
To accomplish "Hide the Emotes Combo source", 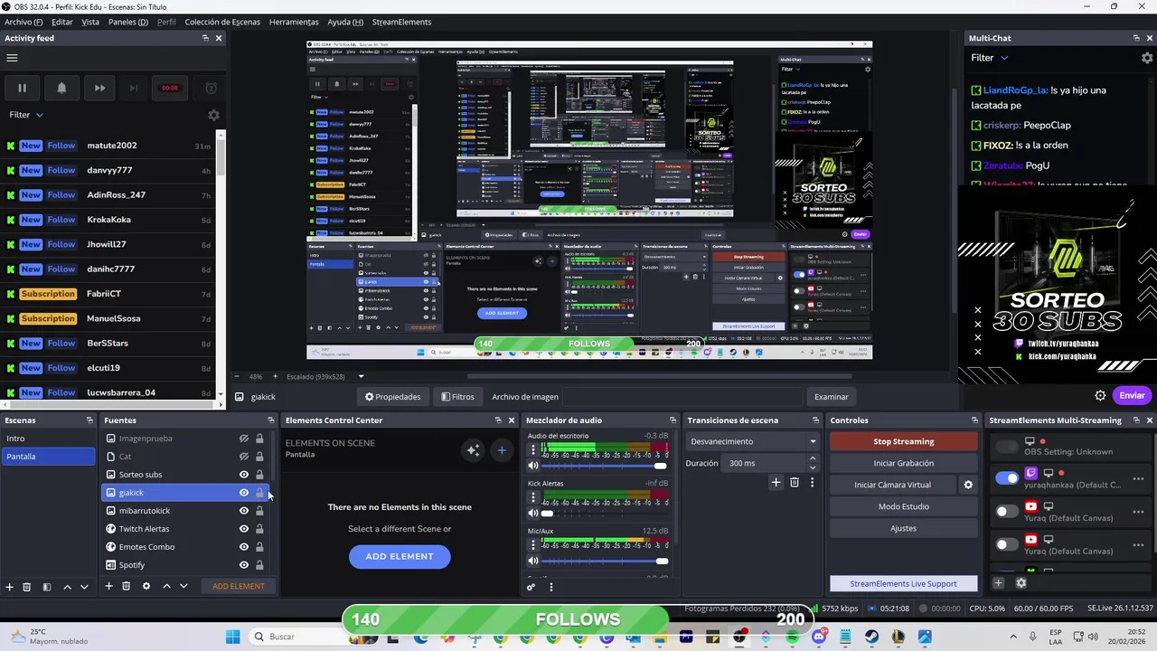I will [243, 547].
